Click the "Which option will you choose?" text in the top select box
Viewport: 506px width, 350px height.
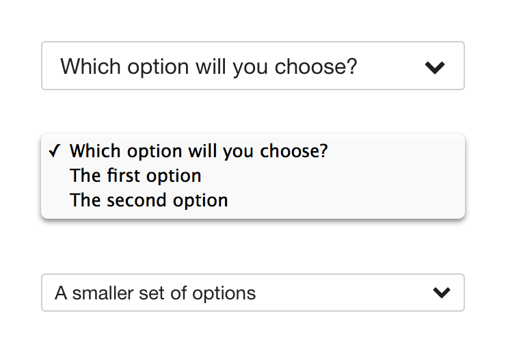[x=209, y=66]
